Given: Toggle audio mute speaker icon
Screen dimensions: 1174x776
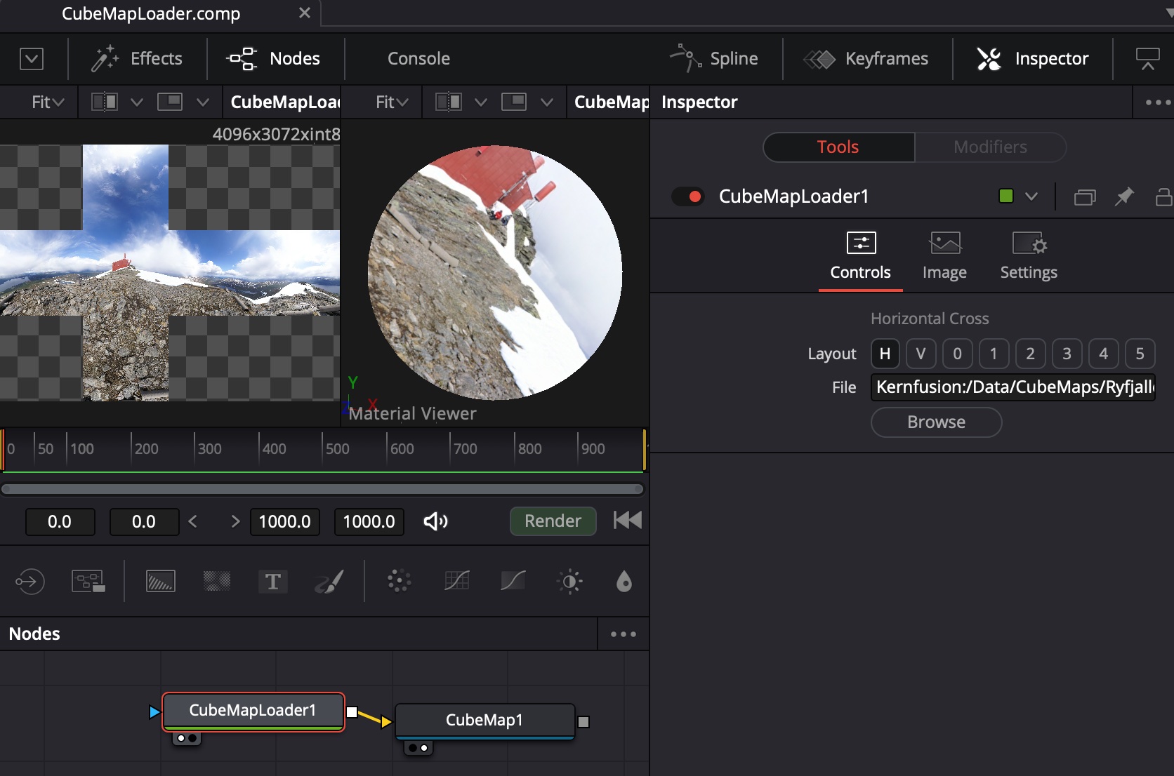Looking at the screenshot, I should [x=435, y=521].
